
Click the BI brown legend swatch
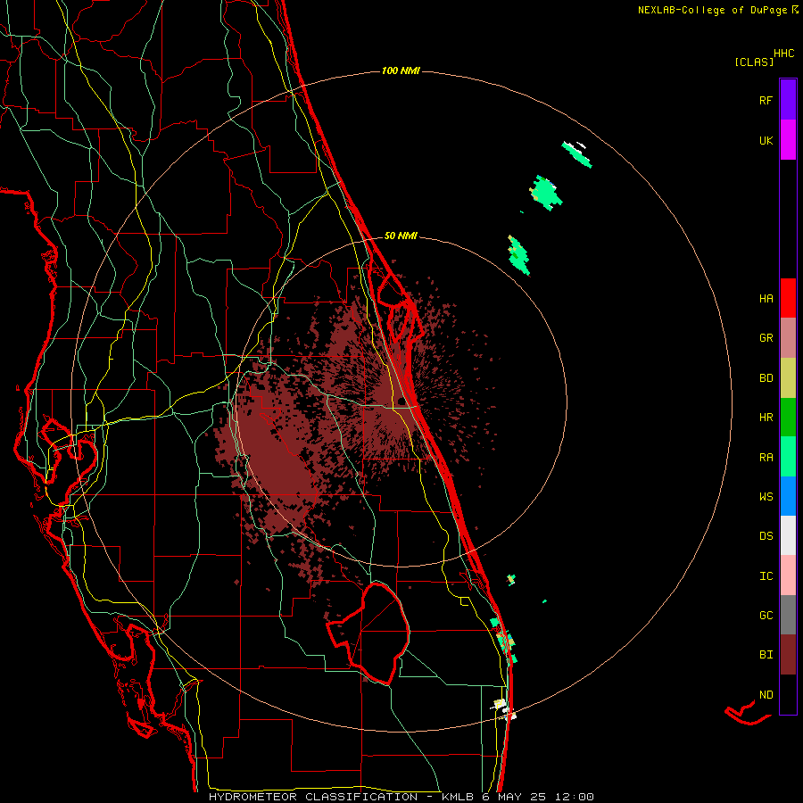pos(788,655)
